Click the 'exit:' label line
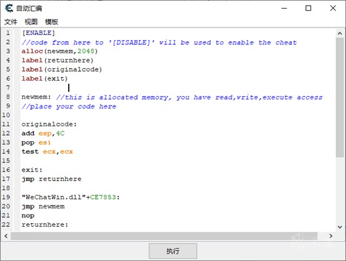The width and height of the screenshot is (346, 261). tap(32, 170)
